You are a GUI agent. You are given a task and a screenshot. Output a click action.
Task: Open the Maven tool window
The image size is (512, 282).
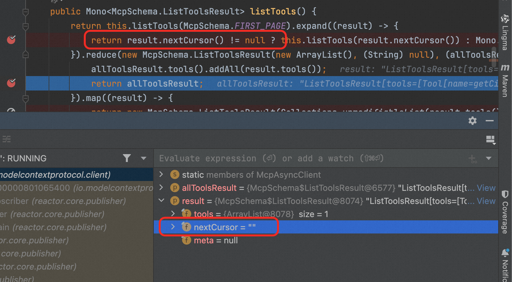pyautogui.click(x=505, y=80)
